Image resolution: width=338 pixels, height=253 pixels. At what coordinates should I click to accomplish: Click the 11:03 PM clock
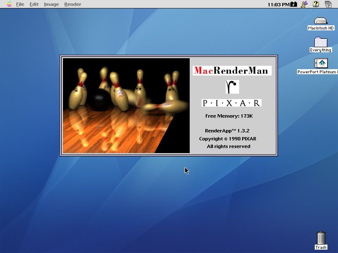(x=278, y=5)
